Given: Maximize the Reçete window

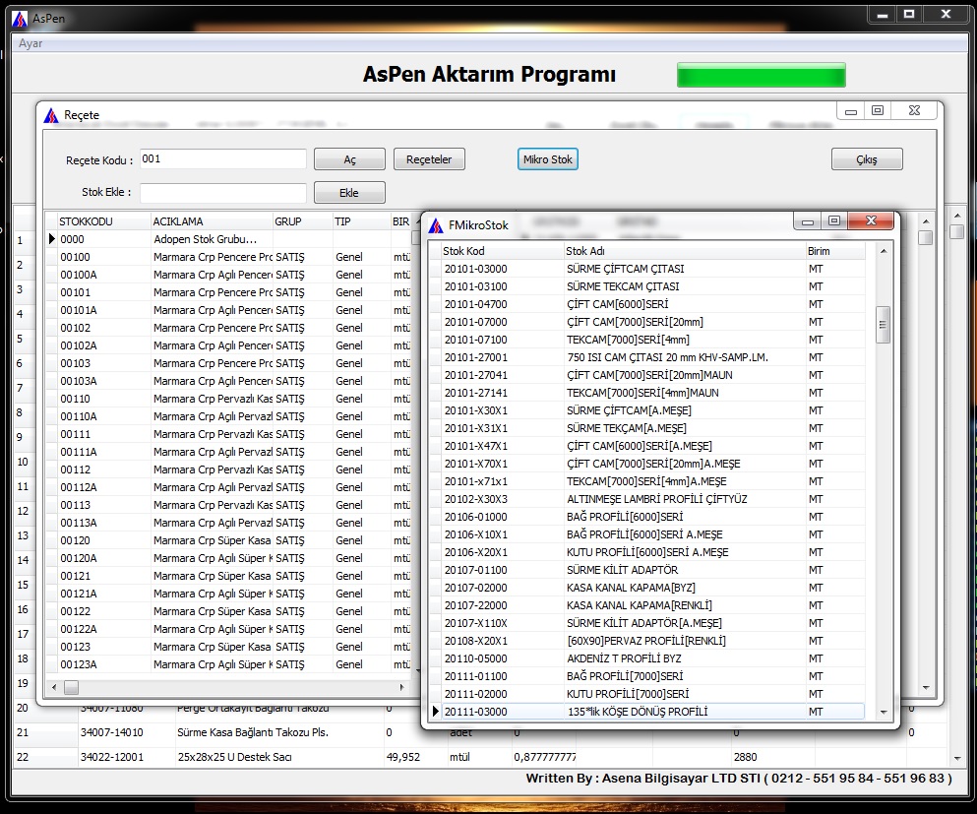Looking at the screenshot, I should [878, 110].
